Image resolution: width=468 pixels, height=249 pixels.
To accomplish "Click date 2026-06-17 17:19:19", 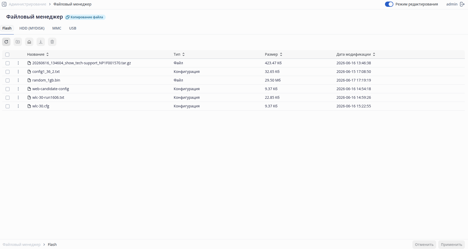I will (x=354, y=80).
